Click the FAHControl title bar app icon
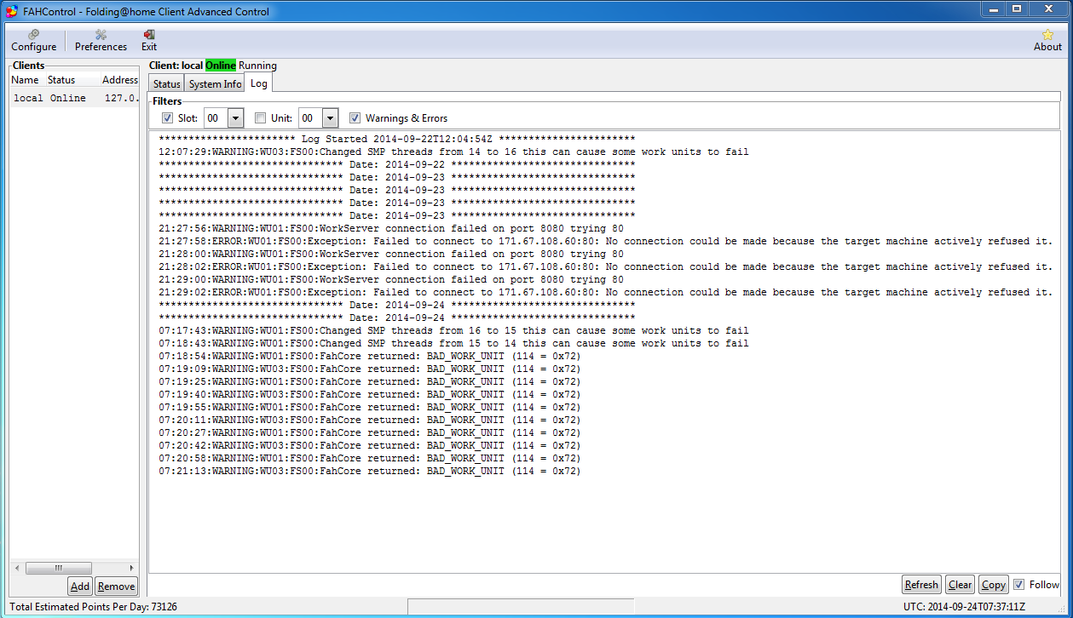This screenshot has height=618, width=1073. 12,11
